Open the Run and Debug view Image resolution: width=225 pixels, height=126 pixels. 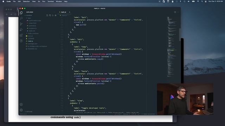(x=21, y=29)
